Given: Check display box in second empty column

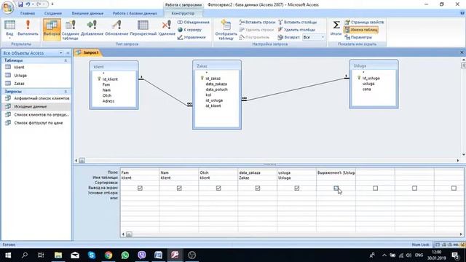Looking at the screenshot, I should (414, 188).
